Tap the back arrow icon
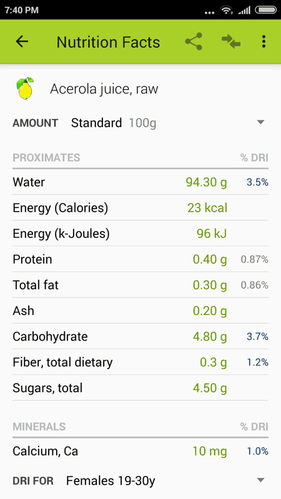The height and width of the screenshot is (499, 281). (x=22, y=41)
